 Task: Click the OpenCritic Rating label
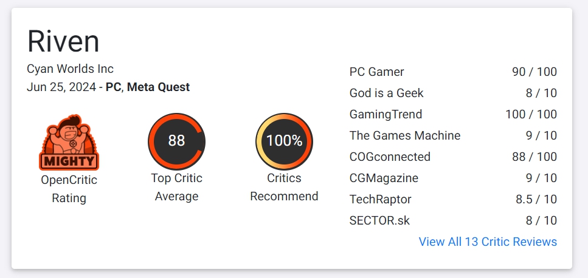[x=69, y=189]
